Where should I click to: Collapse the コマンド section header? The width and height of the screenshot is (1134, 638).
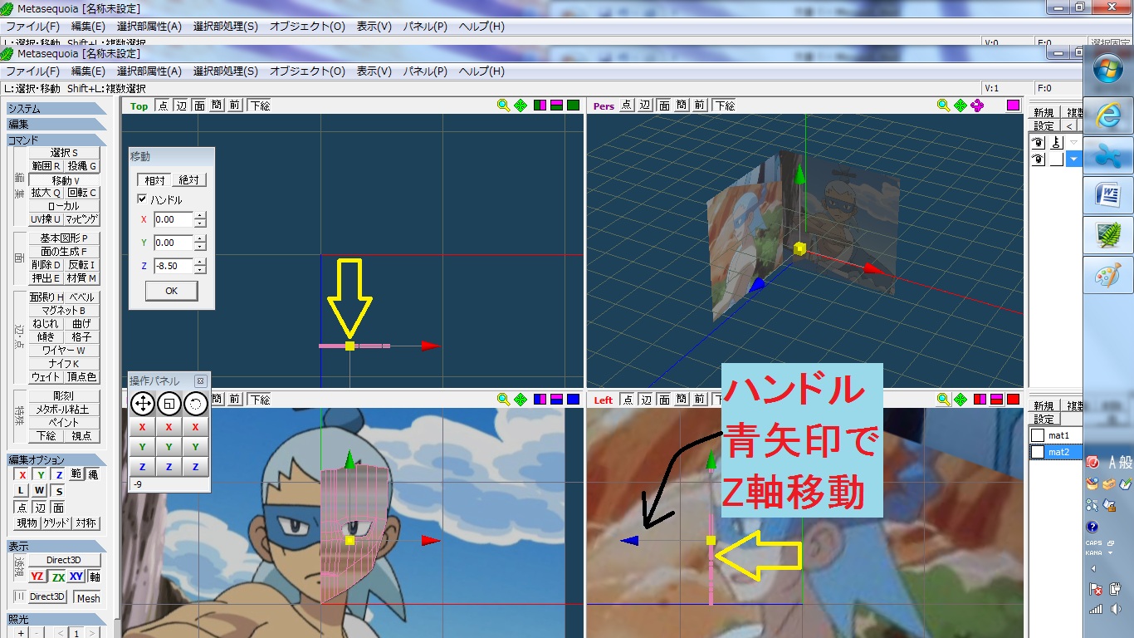56,140
